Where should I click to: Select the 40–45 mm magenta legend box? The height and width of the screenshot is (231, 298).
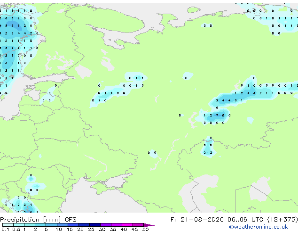127,225
